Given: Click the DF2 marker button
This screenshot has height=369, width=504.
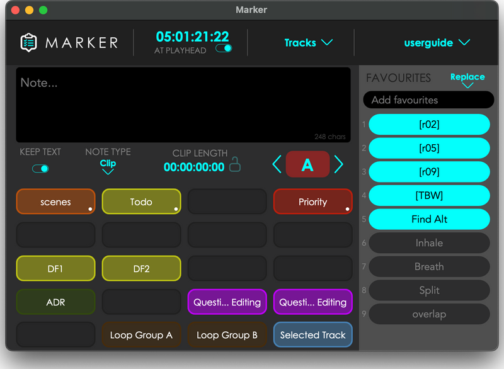Looking at the screenshot, I should [141, 268].
